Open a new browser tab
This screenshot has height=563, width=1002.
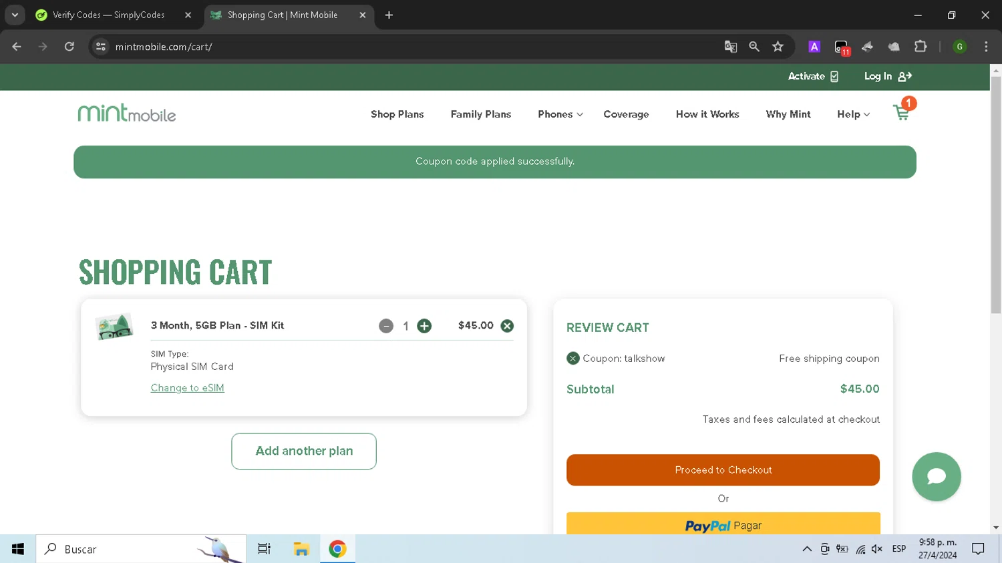click(x=389, y=15)
